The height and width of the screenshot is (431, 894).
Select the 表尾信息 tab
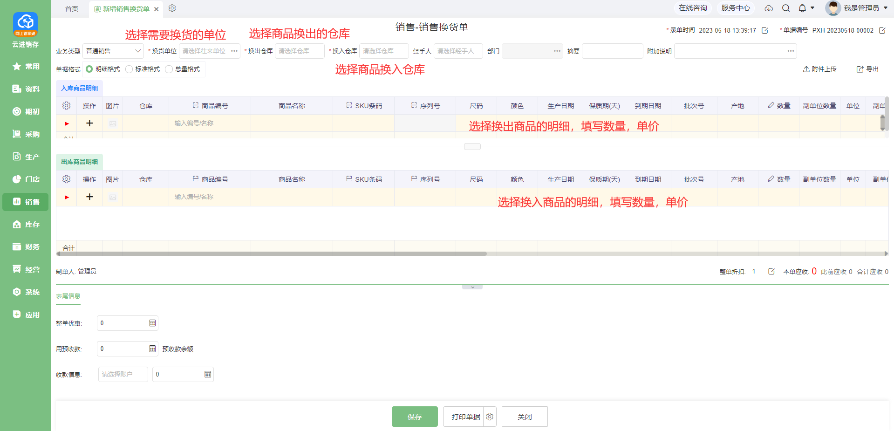click(x=68, y=296)
